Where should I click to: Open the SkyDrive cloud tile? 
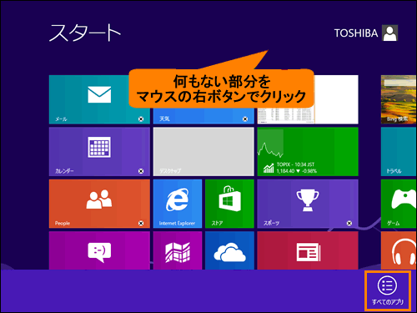click(x=229, y=250)
